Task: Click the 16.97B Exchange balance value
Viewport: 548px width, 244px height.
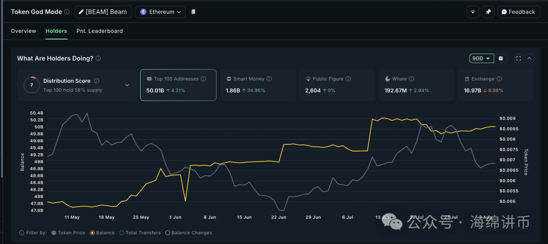Action: (x=473, y=91)
